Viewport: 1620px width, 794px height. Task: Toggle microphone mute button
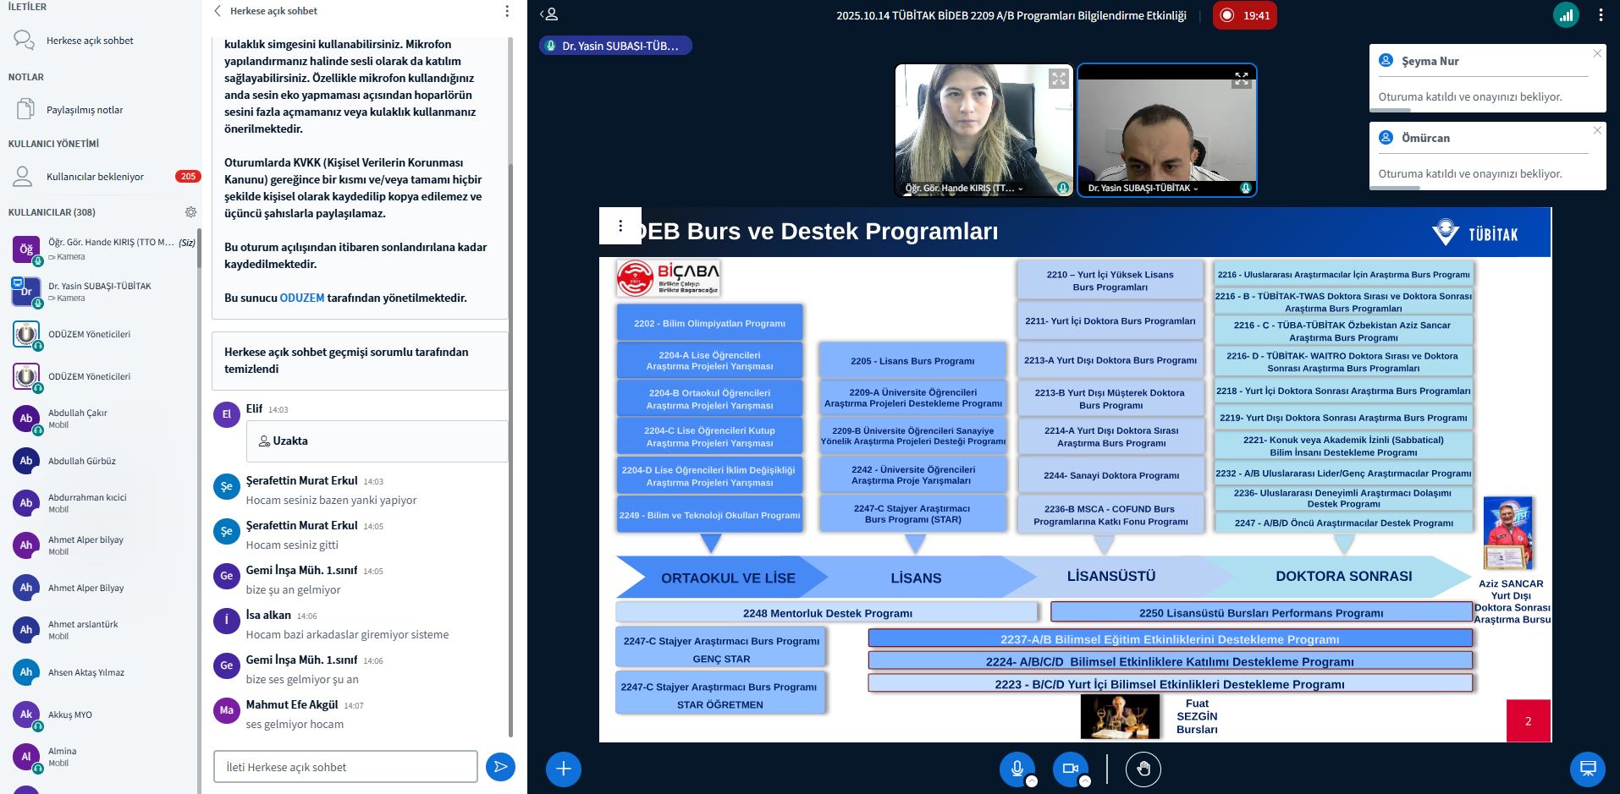1017,769
